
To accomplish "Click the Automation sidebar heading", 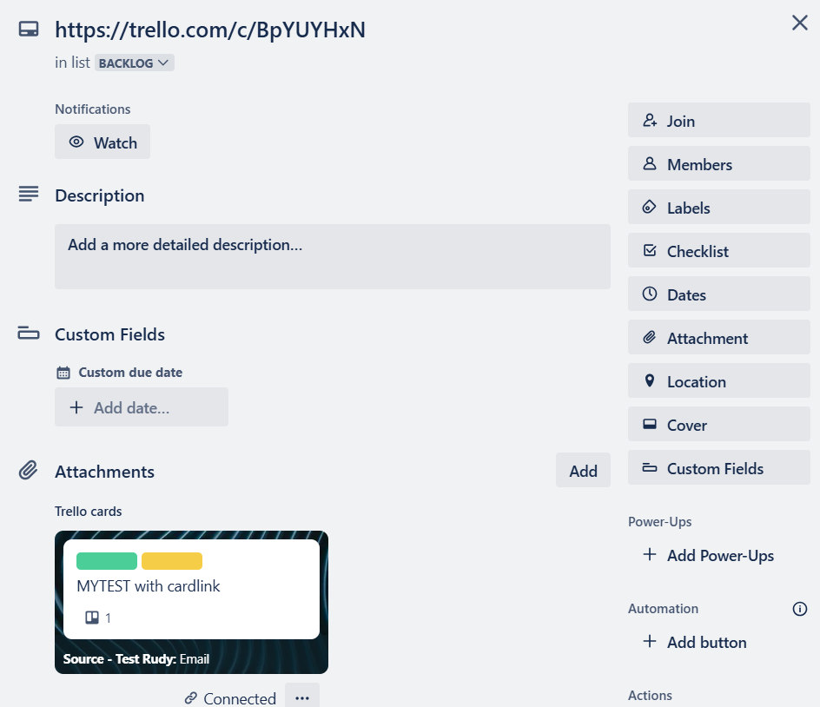I will (663, 609).
